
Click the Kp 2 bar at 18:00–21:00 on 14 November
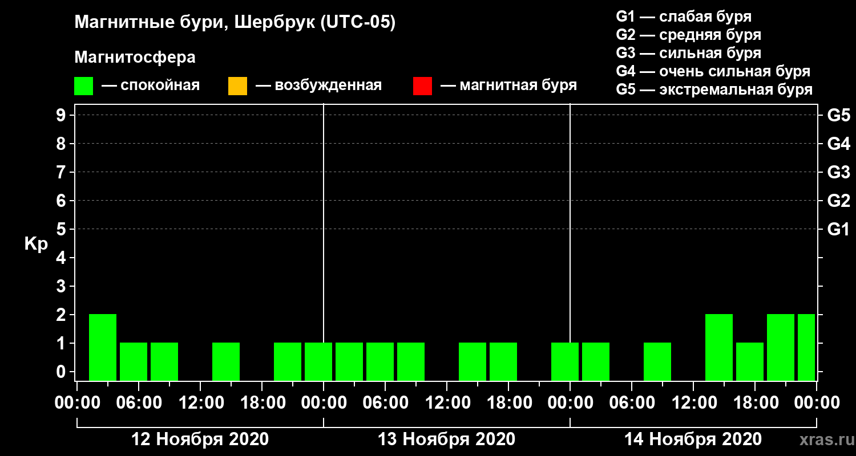[x=781, y=347]
